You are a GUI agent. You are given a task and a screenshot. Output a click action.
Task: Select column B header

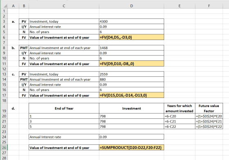(24, 6)
